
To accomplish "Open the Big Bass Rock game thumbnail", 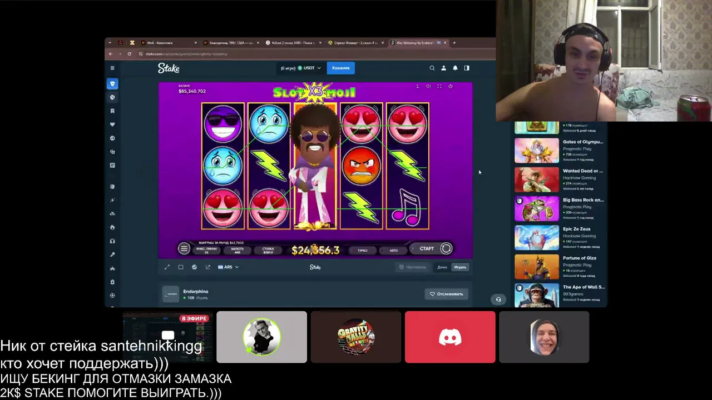I will (x=537, y=208).
